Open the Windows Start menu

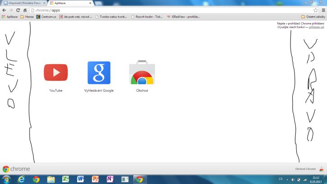point(6,179)
